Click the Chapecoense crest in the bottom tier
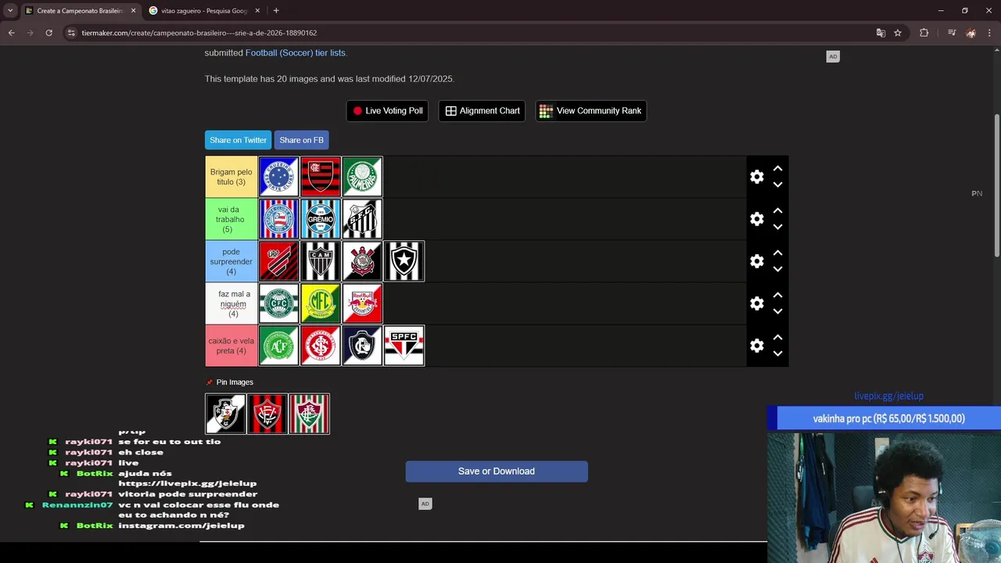 coord(279,346)
